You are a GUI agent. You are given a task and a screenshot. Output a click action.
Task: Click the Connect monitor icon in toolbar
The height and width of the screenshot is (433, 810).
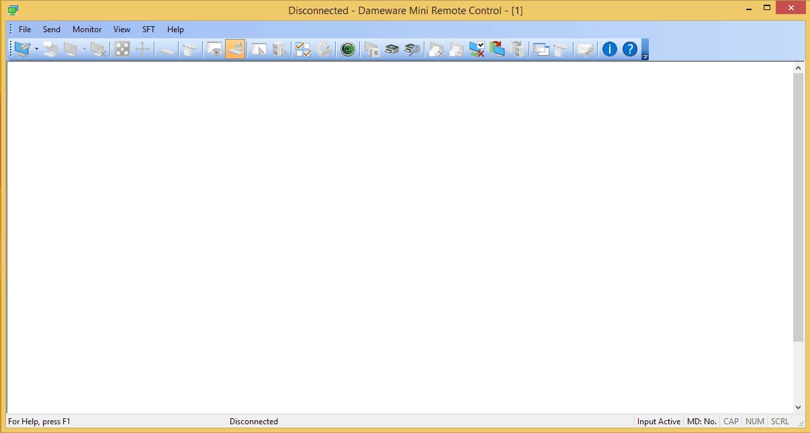click(22, 49)
